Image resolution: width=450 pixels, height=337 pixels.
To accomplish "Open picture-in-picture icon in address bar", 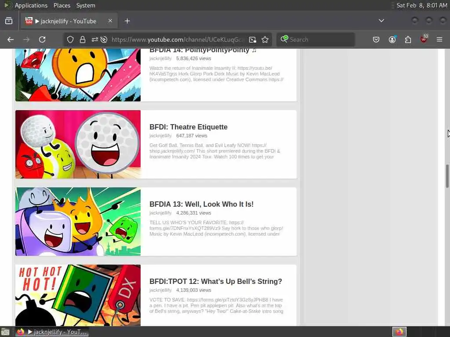I will click(253, 39).
